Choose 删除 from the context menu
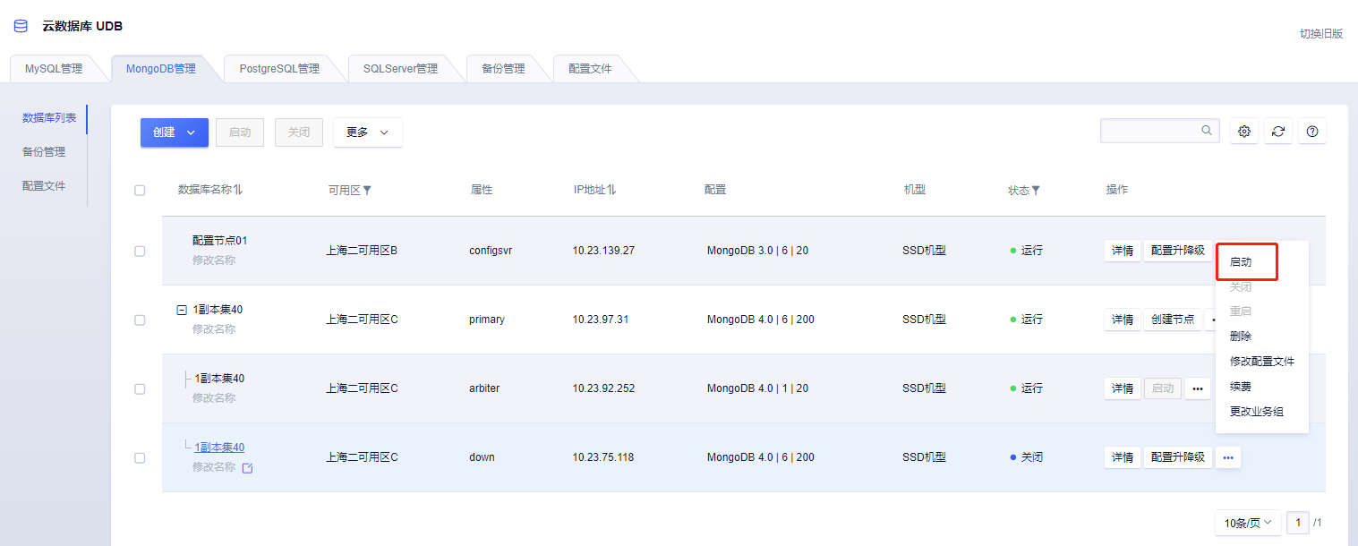 point(1239,336)
